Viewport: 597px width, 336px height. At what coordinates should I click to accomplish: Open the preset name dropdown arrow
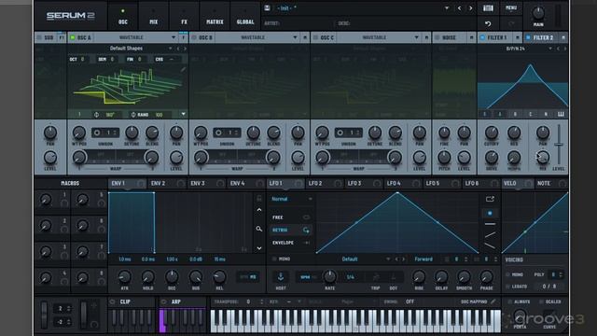(447, 8)
